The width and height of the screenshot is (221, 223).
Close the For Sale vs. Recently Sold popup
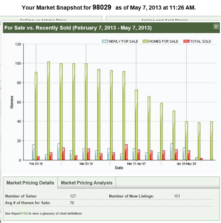click(x=216, y=27)
